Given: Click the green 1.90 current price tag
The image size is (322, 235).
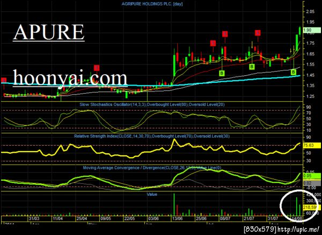Looking at the screenshot, I should point(312,30).
